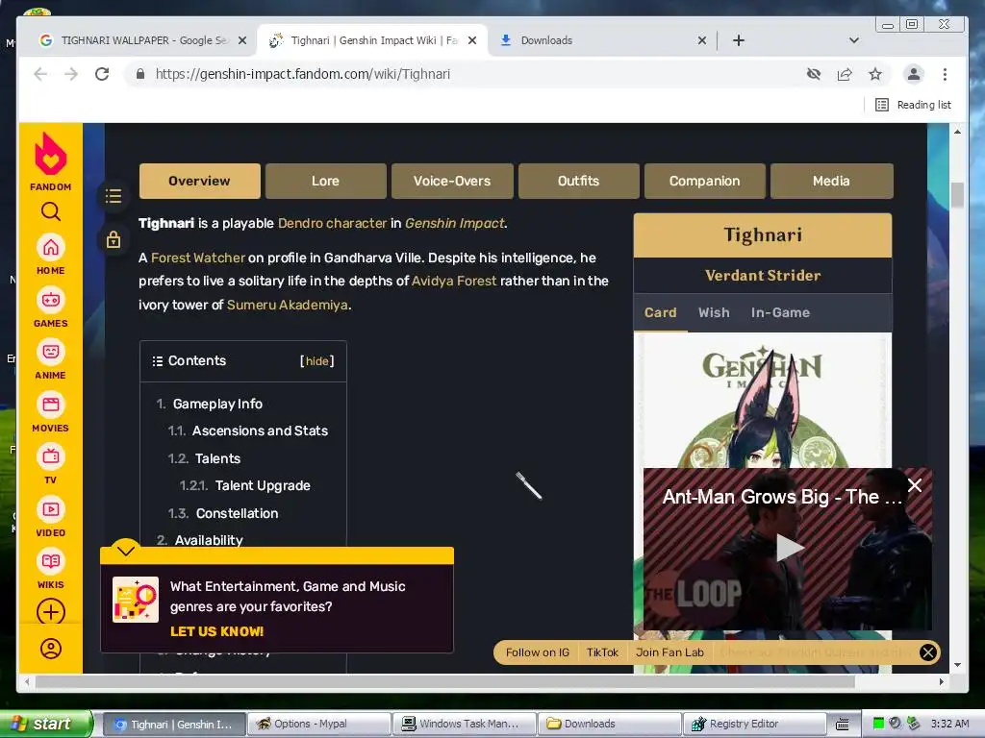Switch to the Voice-Overs tab

tap(452, 181)
